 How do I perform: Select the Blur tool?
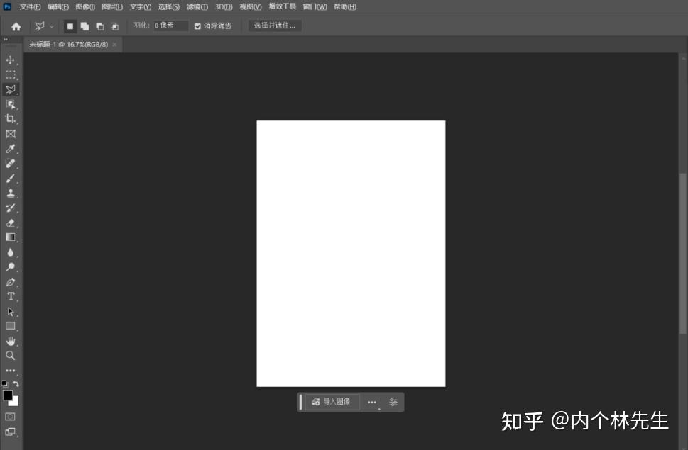[11, 252]
